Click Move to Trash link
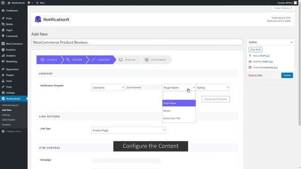Image resolution: width=301 pixels, height=169 pixels. [x=255, y=75]
